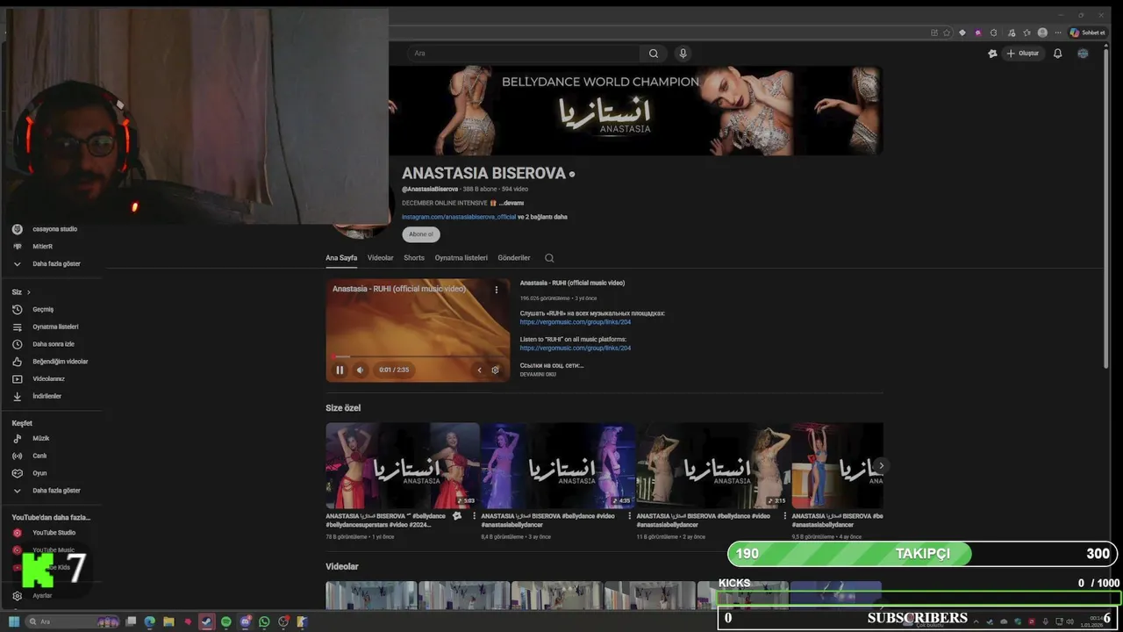Click the Anastasia - RUHI video title
Viewport: 1123px width, 632px height.
coord(572,283)
